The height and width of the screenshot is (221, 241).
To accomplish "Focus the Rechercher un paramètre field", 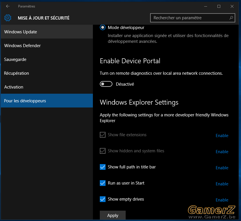I will (x=192, y=18).
